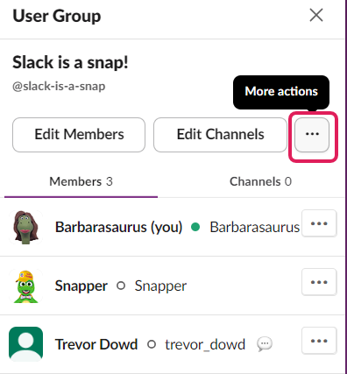This screenshot has height=374, width=347.
Task: Click the speech bubble status beside trevor_dowd
Action: [265, 344]
